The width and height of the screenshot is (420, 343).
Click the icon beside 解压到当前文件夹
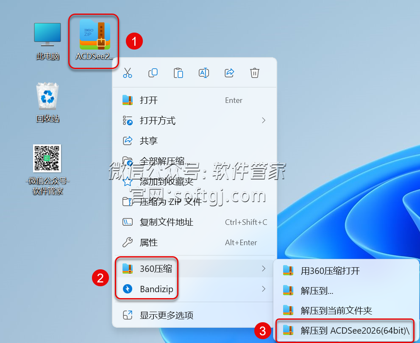(x=288, y=310)
